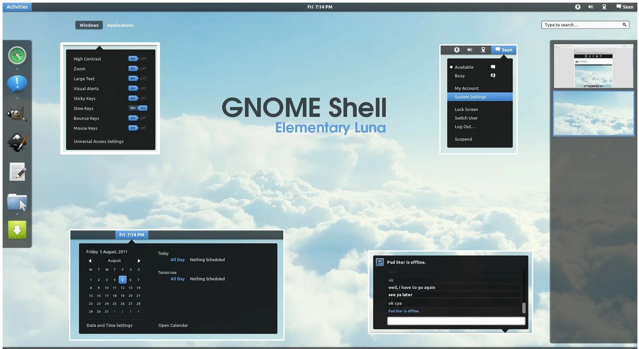Click the green download arrow dock icon

pyautogui.click(x=17, y=230)
